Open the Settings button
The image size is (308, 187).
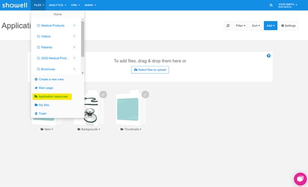coord(288,26)
